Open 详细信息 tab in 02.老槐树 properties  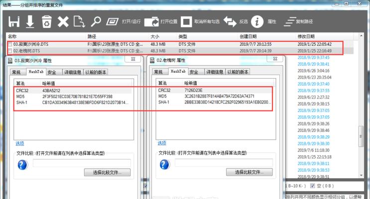click(x=215, y=72)
